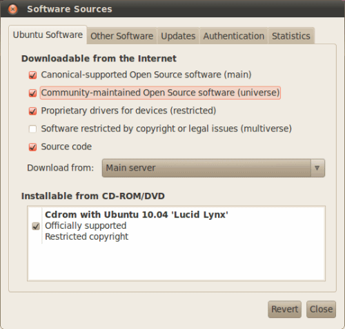The width and height of the screenshot is (345, 329).
Task: Open the Download from server dropdown
Action: pyautogui.click(x=213, y=168)
